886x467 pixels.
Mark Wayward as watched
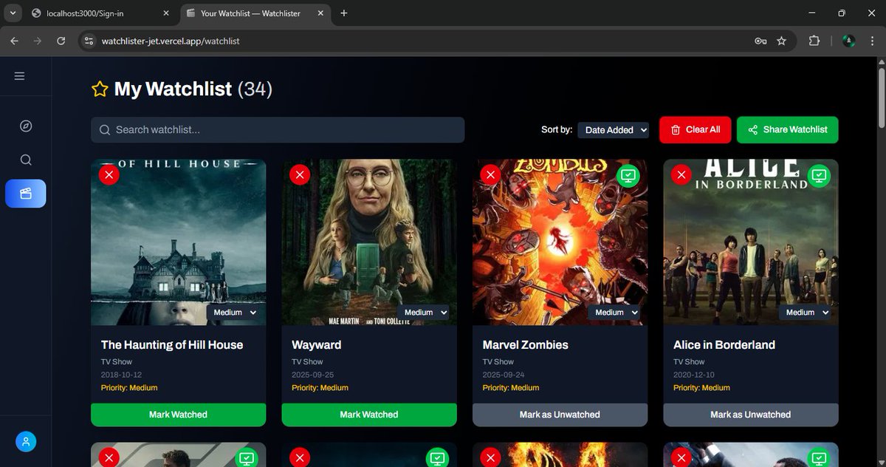point(369,415)
